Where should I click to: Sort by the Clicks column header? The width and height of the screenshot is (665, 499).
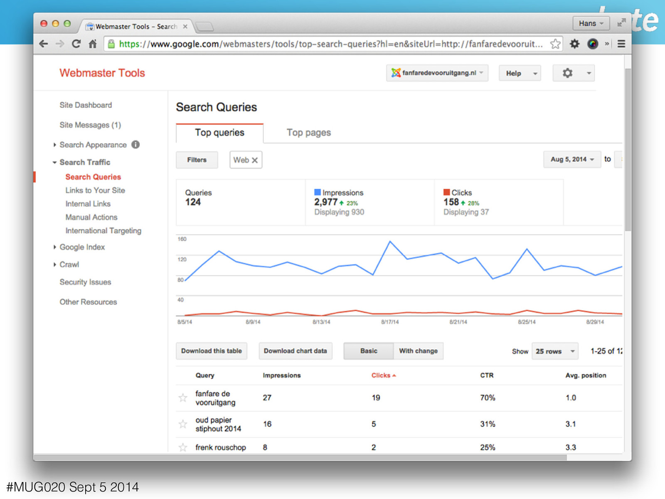coord(384,375)
